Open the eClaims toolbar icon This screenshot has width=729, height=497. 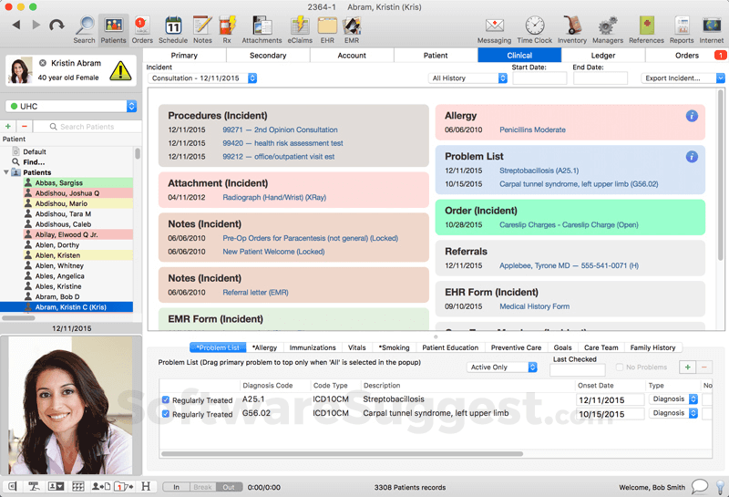point(300,26)
